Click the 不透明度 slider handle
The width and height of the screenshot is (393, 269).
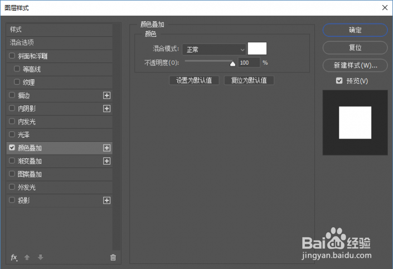(232, 64)
